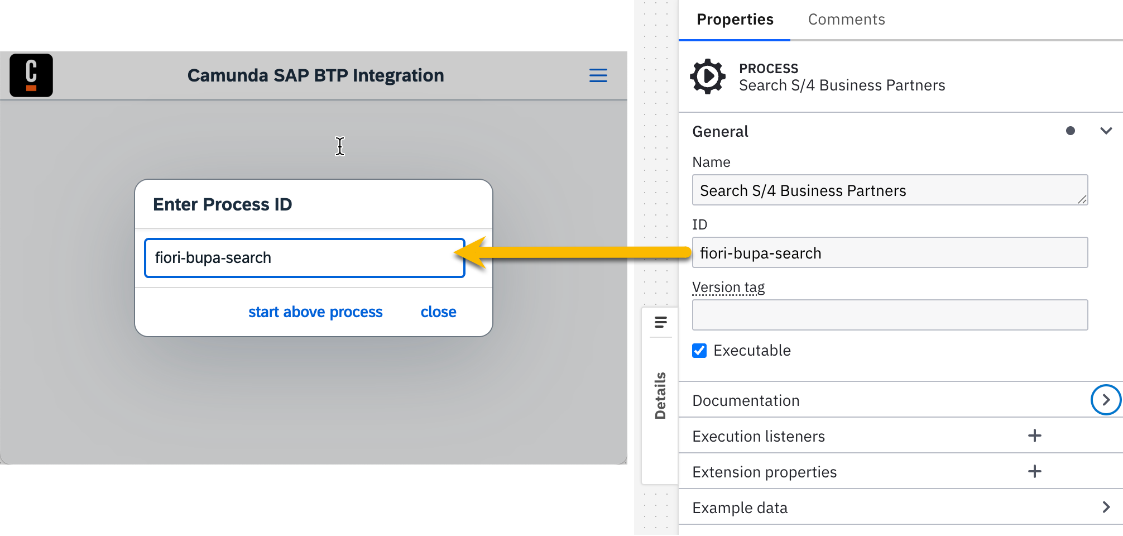Uncheck the Executable checkbox
1123x536 pixels.
pos(699,350)
